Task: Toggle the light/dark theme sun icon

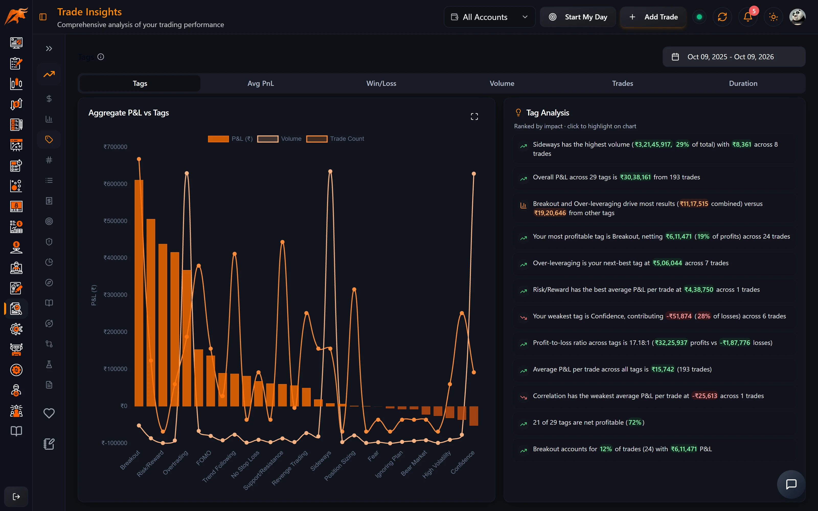Action: (773, 17)
